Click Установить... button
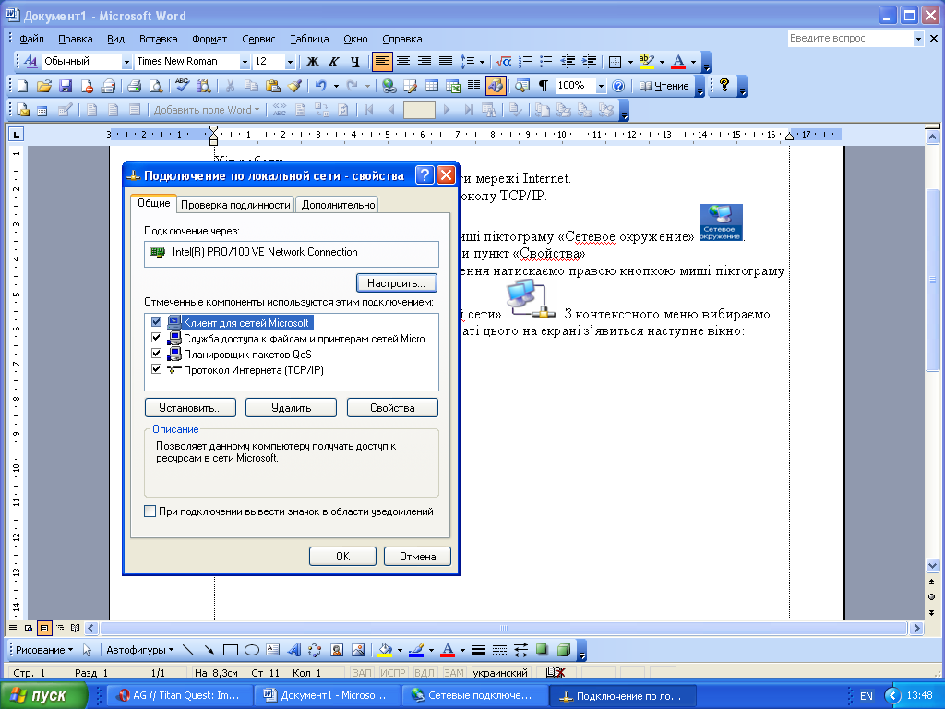 tap(190, 408)
